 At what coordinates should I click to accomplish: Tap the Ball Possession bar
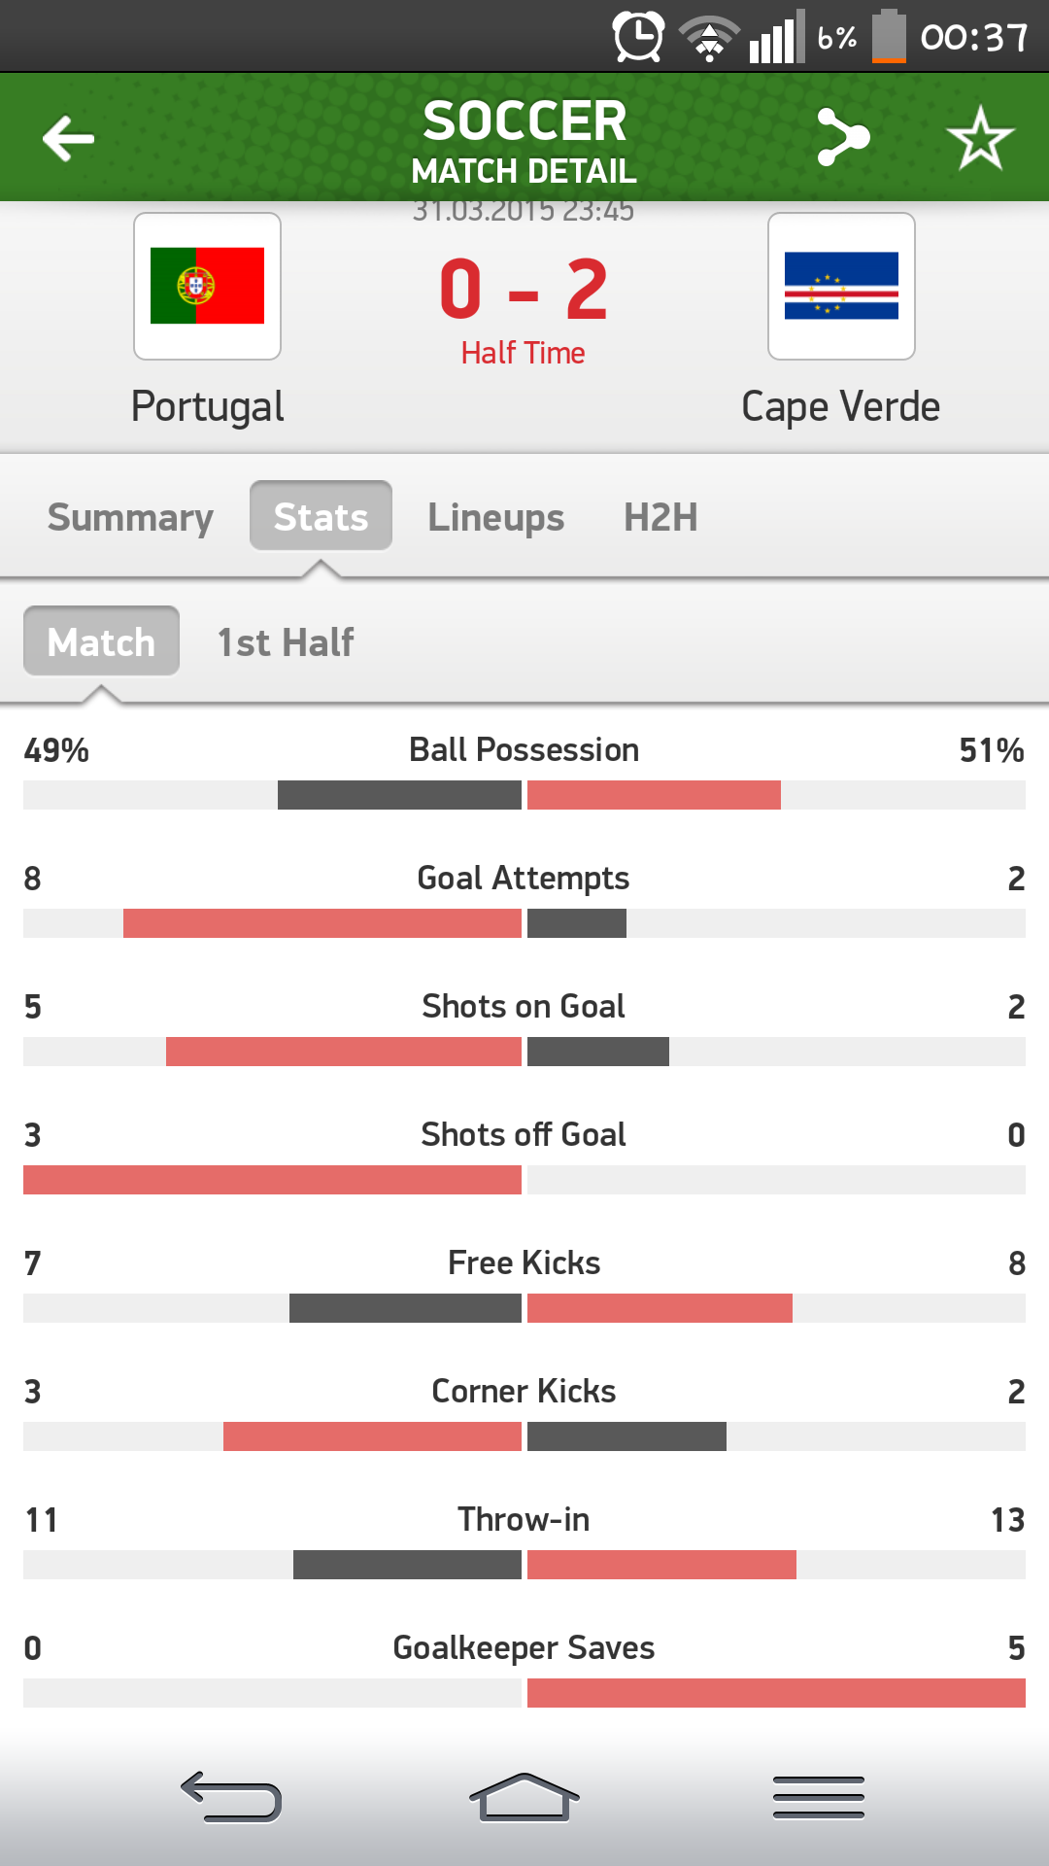pyautogui.click(x=524, y=795)
